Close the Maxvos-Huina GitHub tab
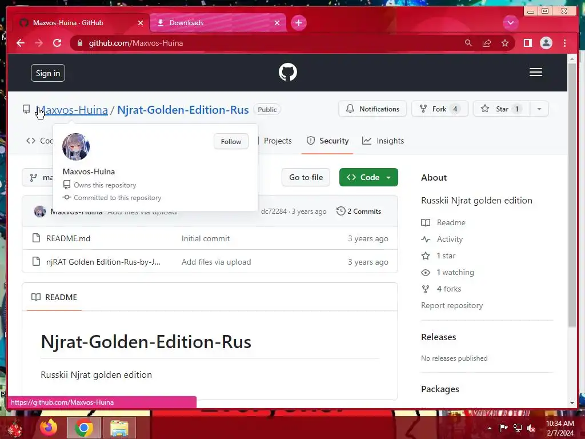The image size is (585, 439). coord(141,23)
